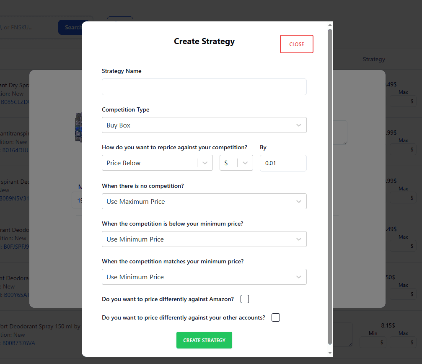This screenshot has width=422, height=364.
Task: Click the CLOSE button on the modal
Action: [x=296, y=44]
